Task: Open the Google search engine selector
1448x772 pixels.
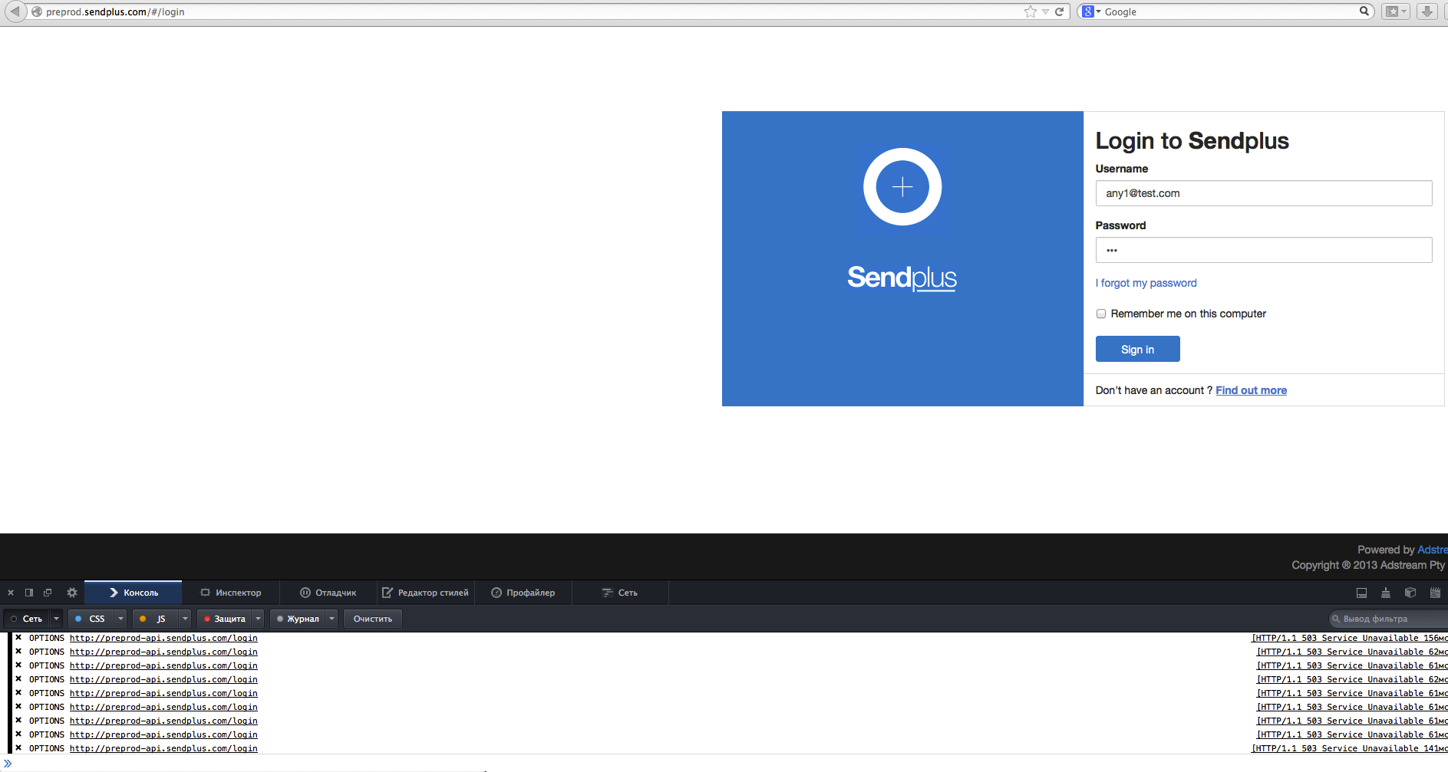Action: click(x=1091, y=11)
